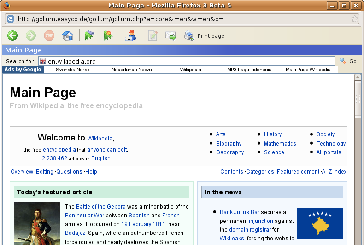Open the Battle of the Gebora article link

101,207
